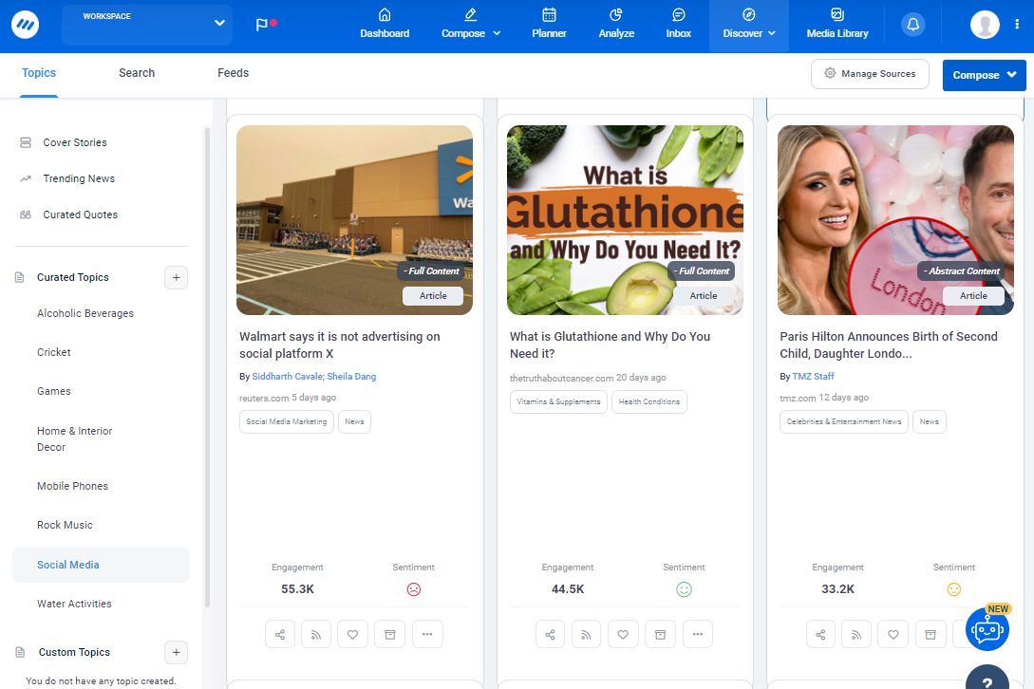1034x689 pixels.
Task: Click RSS feed icon on Glutathione card
Action: [586, 634]
